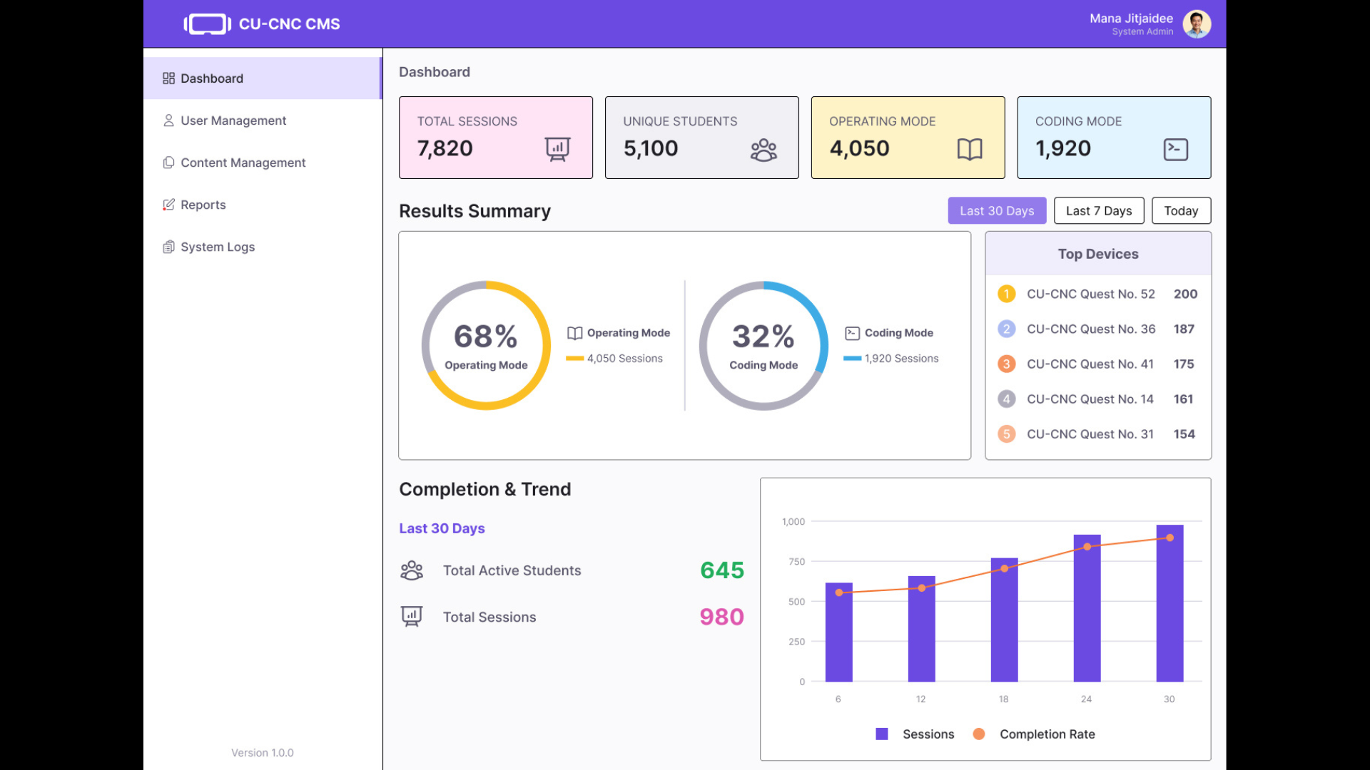Click the Completion Rate orange legend dot

pyautogui.click(x=979, y=734)
